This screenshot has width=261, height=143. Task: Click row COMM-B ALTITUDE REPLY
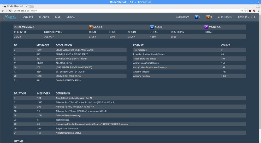pyautogui.click(x=70, y=76)
